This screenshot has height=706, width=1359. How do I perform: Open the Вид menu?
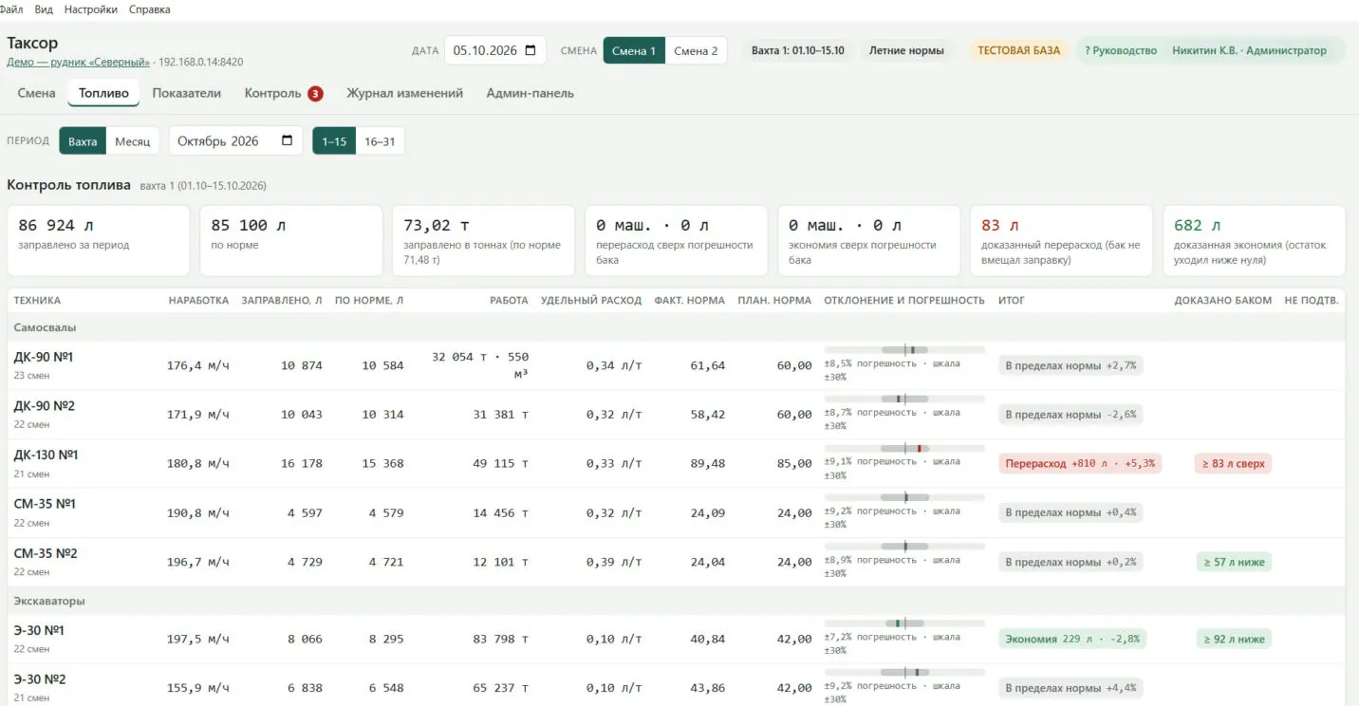[x=44, y=9]
